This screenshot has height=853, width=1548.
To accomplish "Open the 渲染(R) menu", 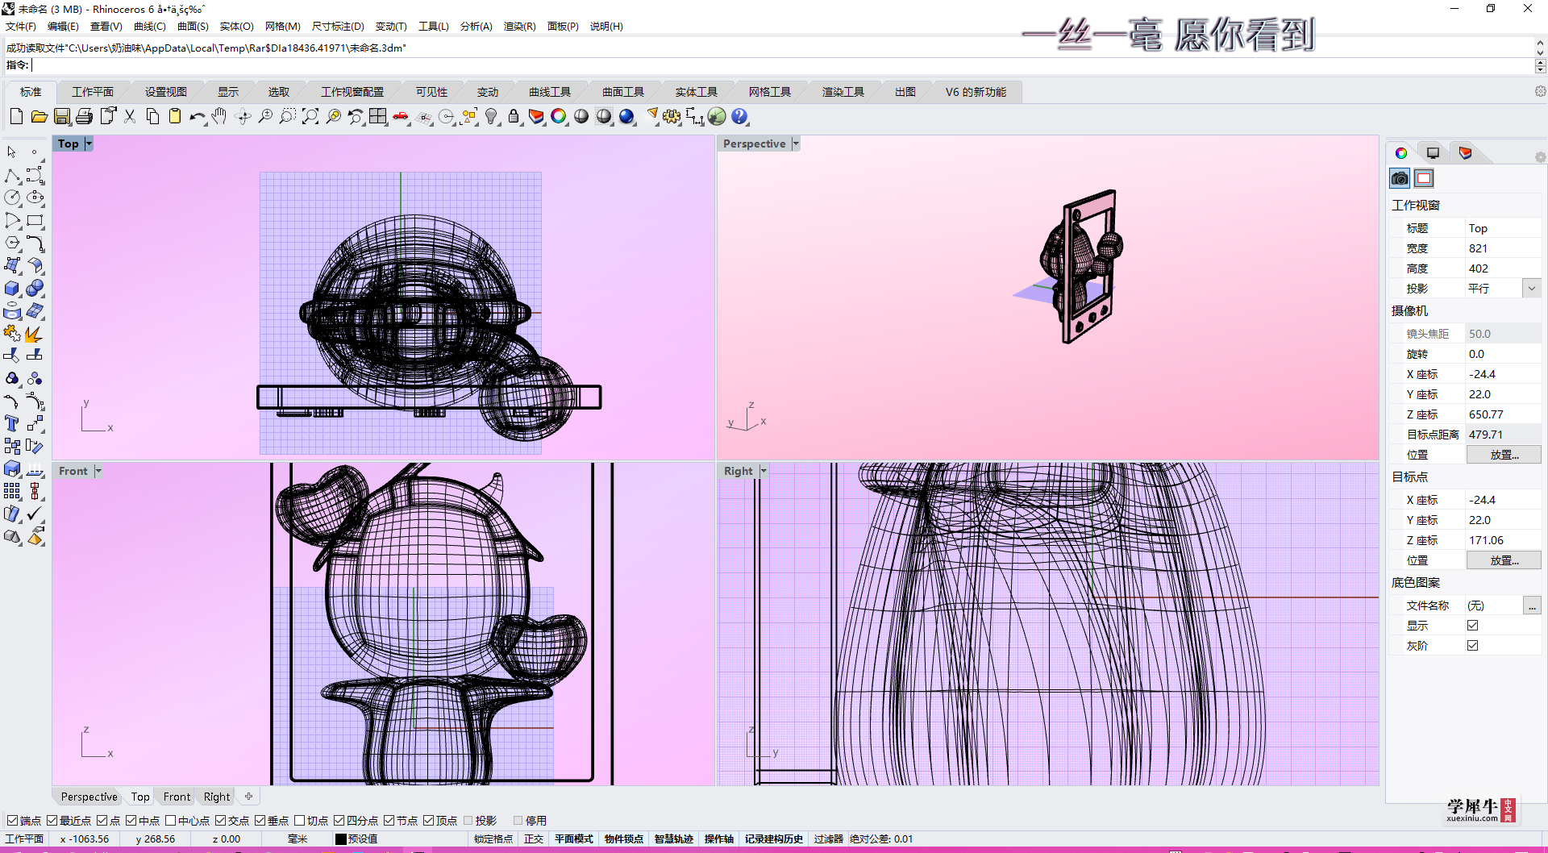I will tap(519, 27).
